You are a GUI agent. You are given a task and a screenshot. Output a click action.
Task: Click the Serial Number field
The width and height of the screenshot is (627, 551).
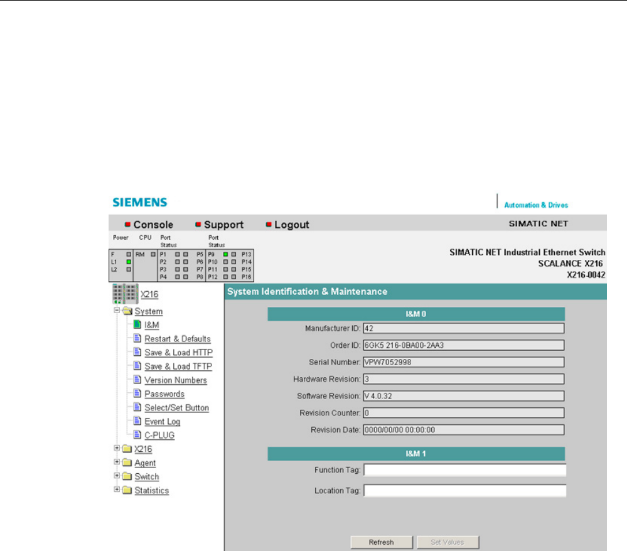[464, 362]
